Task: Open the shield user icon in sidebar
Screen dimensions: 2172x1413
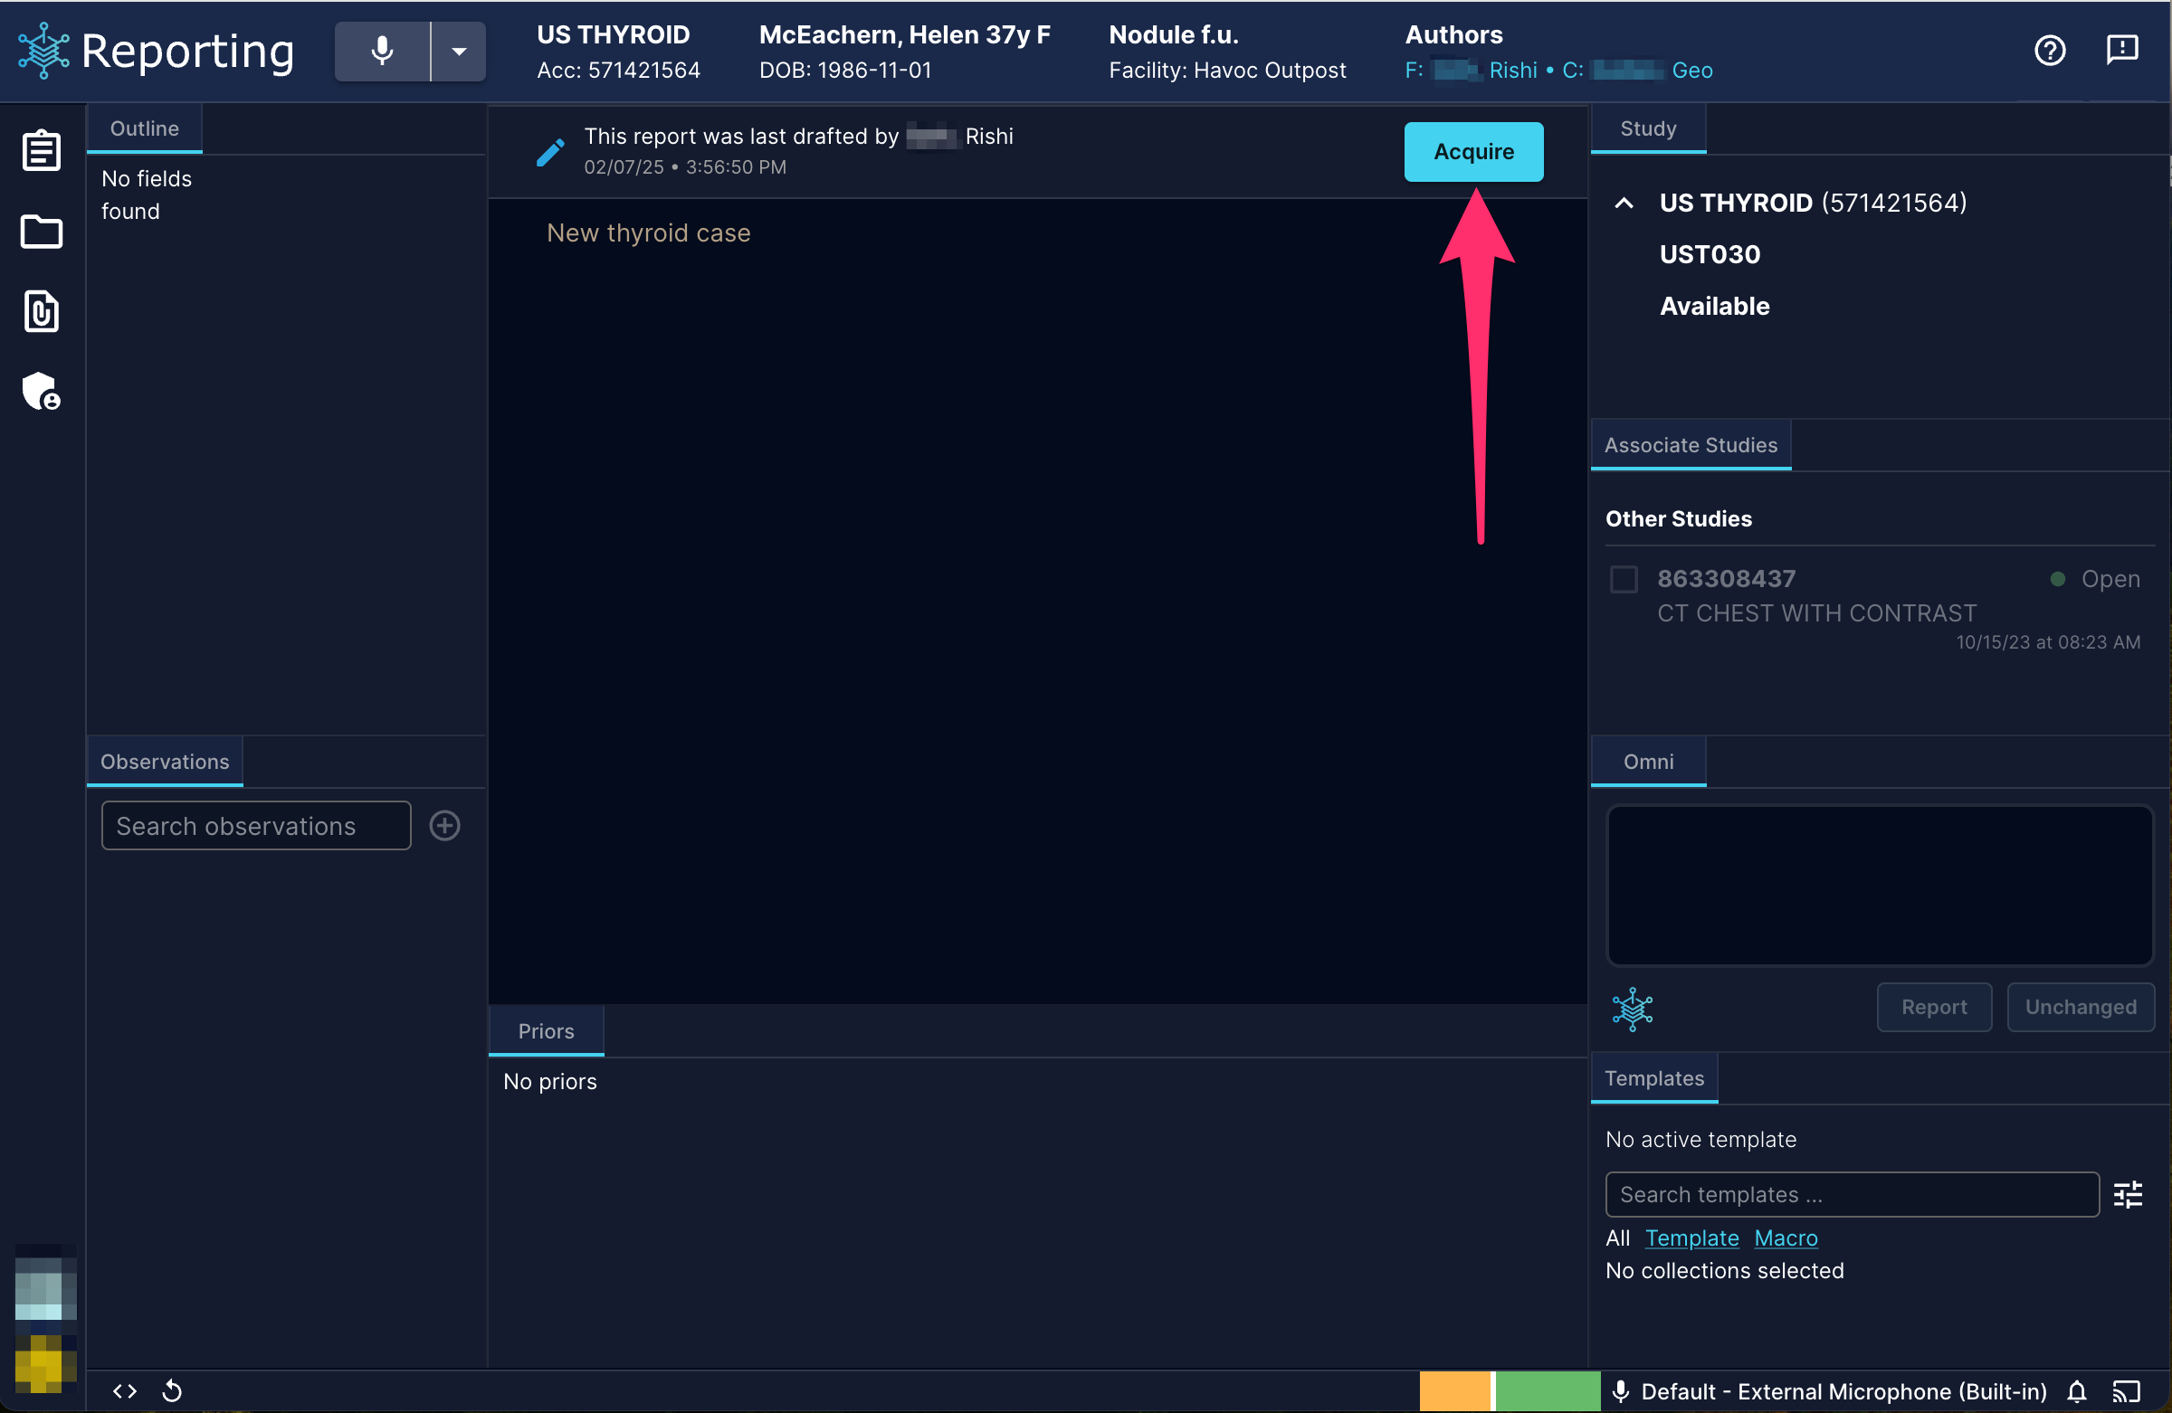Action: (x=41, y=392)
